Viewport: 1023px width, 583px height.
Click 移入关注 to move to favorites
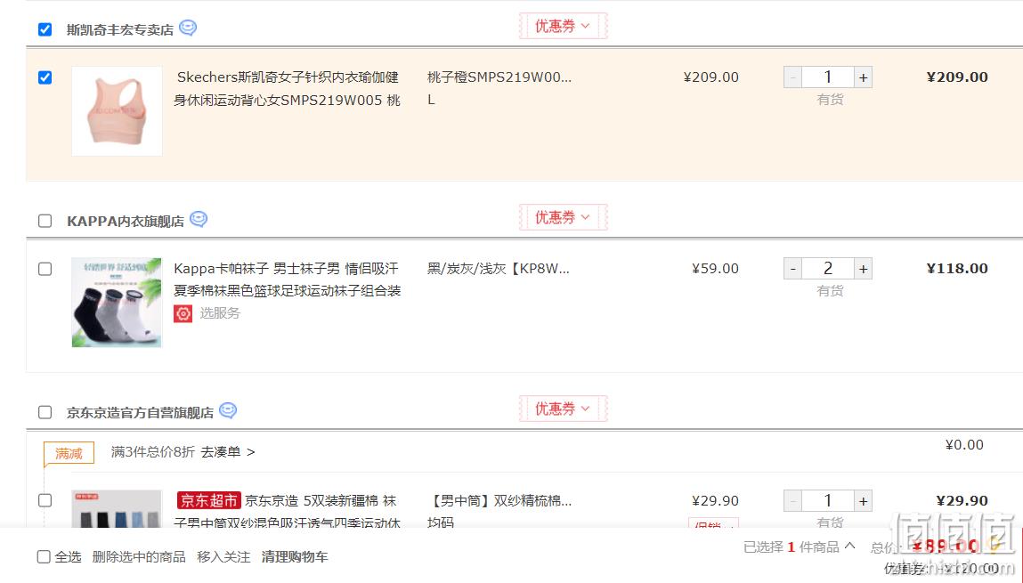[223, 557]
